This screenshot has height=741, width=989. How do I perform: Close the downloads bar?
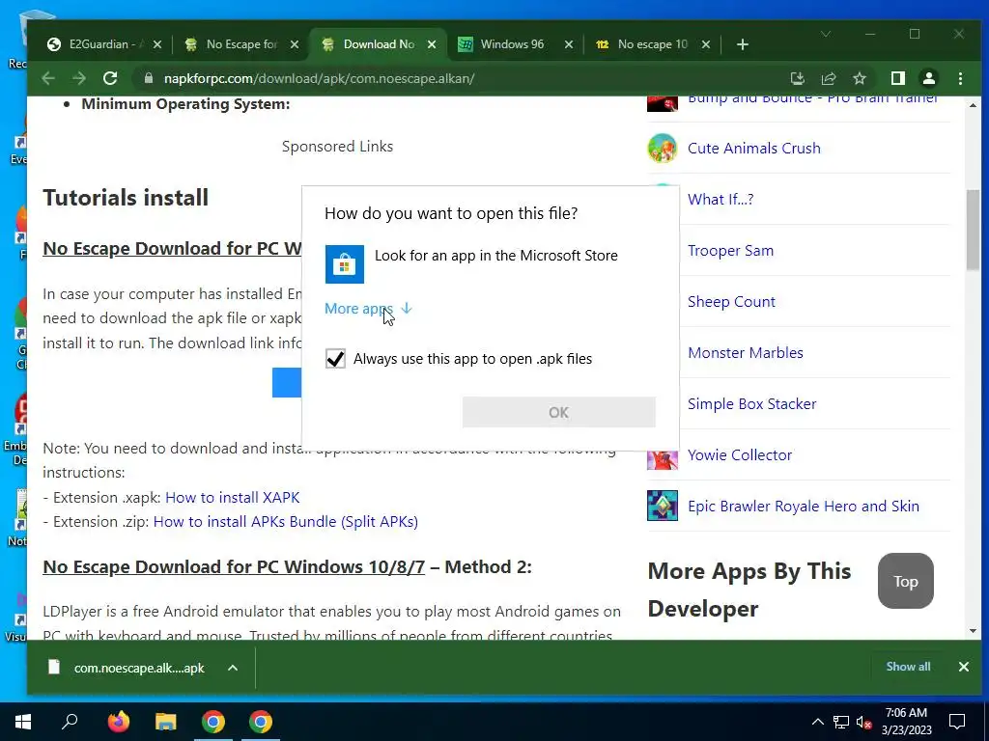click(963, 667)
